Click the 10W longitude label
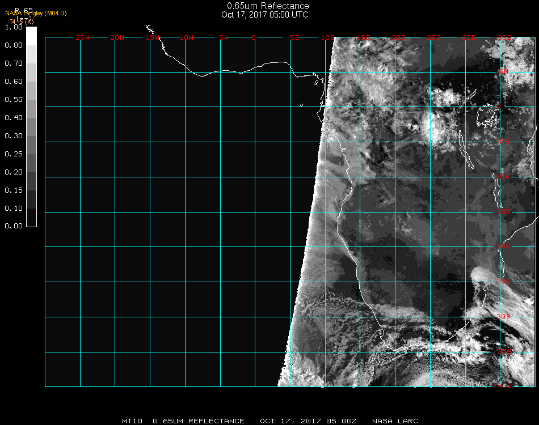539x425 pixels. (187, 37)
